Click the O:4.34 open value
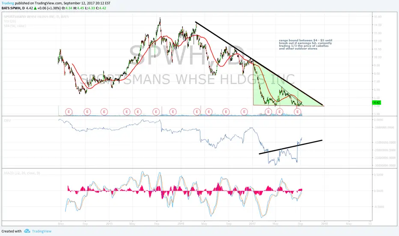The width and height of the screenshot is (399, 236). [x=67, y=8]
